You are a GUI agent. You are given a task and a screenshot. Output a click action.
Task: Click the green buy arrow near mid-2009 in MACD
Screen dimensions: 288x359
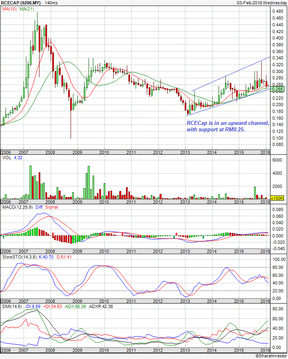click(x=89, y=237)
